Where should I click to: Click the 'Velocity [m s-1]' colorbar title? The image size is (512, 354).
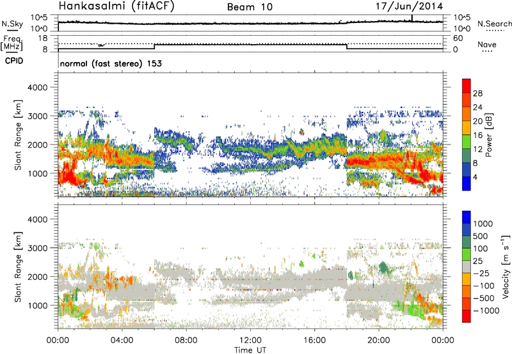pos(506,266)
